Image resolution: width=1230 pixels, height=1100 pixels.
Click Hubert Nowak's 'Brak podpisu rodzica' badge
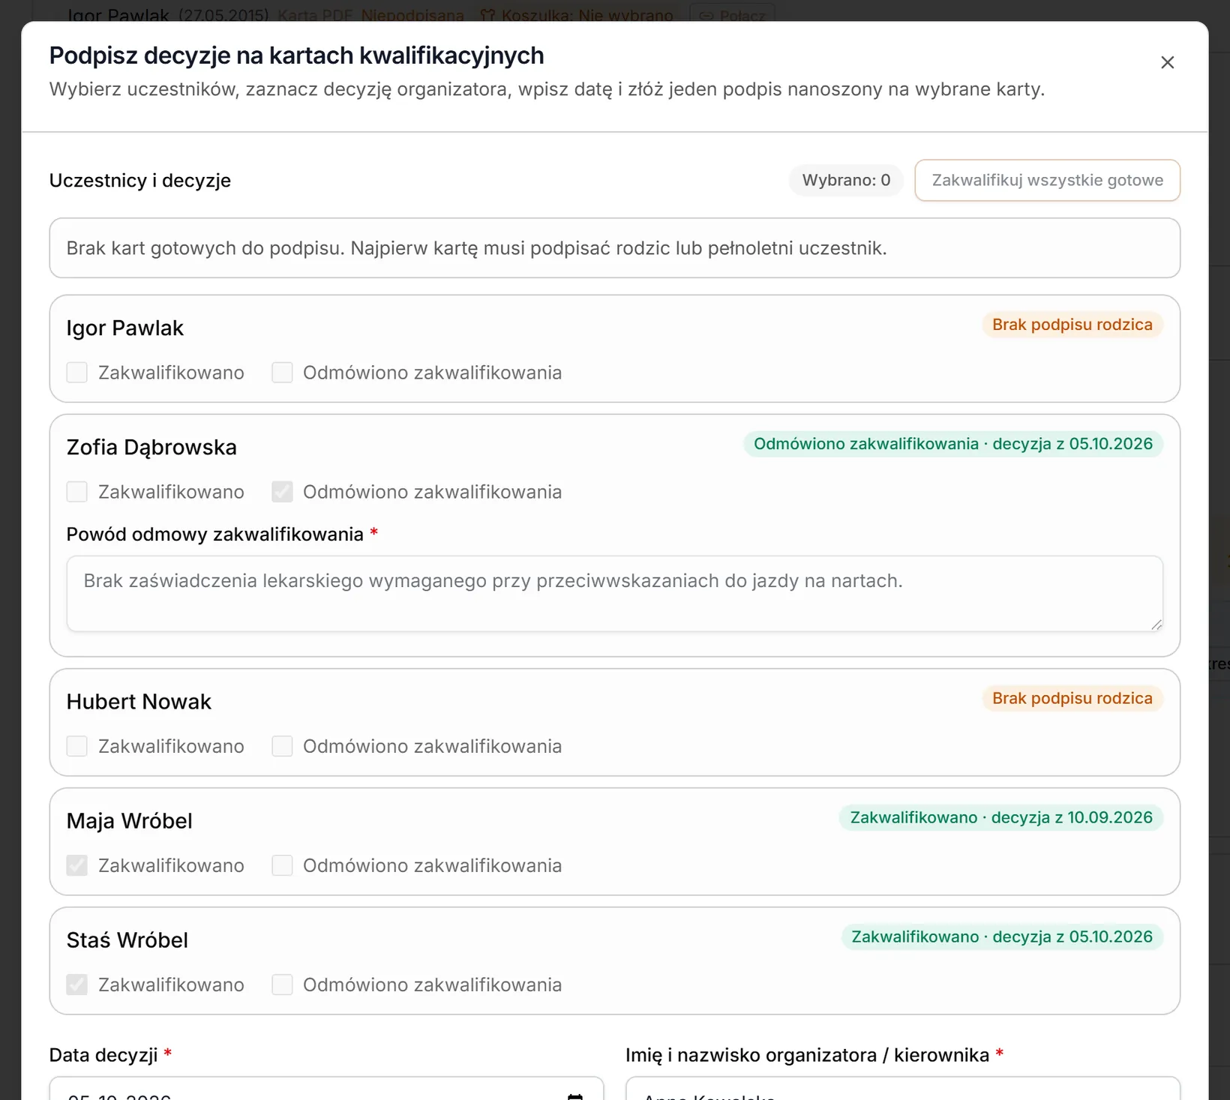coord(1072,698)
